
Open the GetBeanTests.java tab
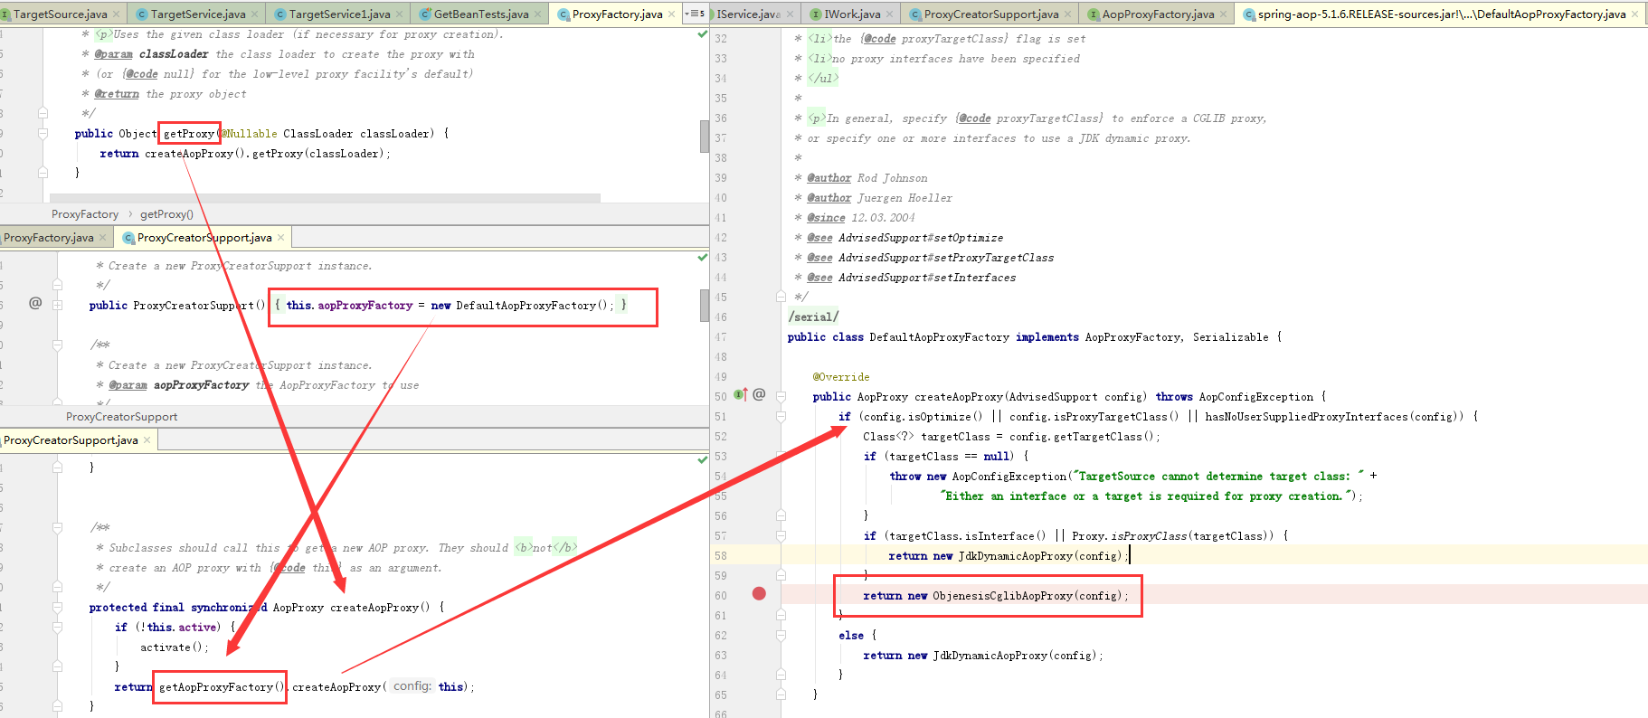coord(480,14)
